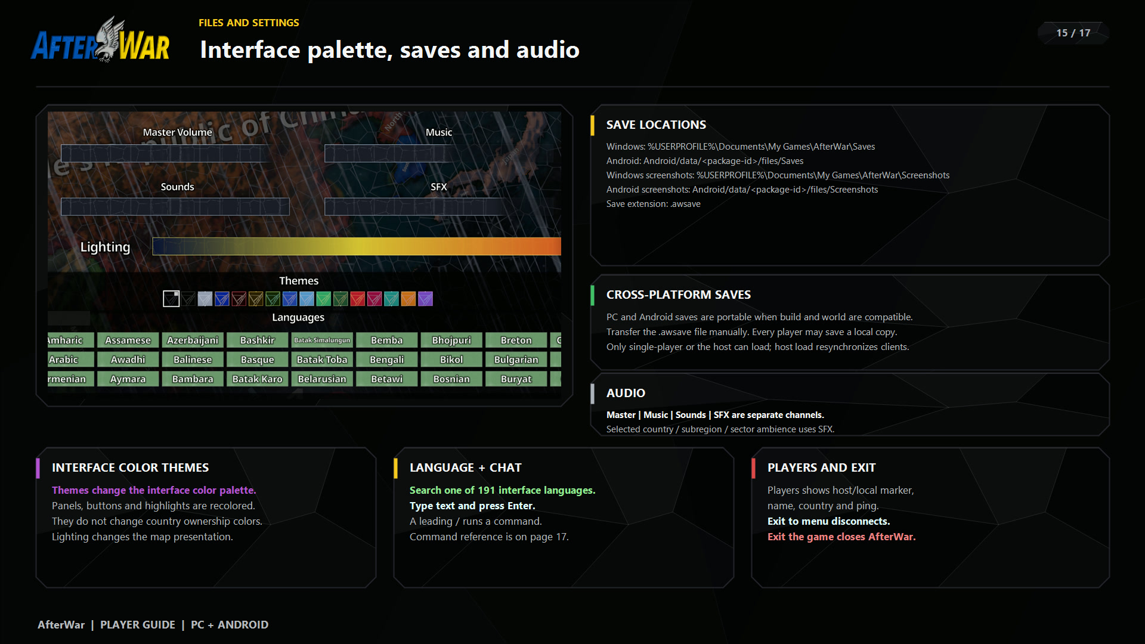Click the 15 / 17 page indicator
The height and width of the screenshot is (644, 1145).
[1073, 33]
